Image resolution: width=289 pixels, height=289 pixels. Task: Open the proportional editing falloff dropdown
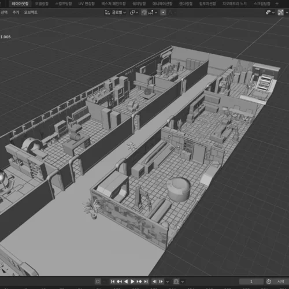coord(172,13)
